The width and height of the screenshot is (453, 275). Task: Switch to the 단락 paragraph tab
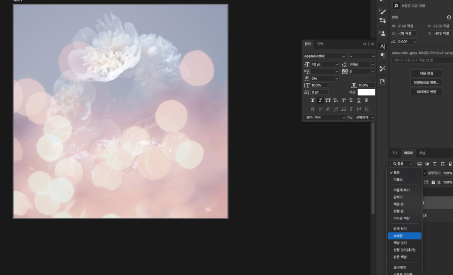pos(320,44)
